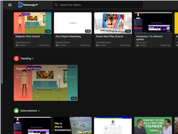Click the '3 days ago' text
178x134 pixels.
click(85, 45)
